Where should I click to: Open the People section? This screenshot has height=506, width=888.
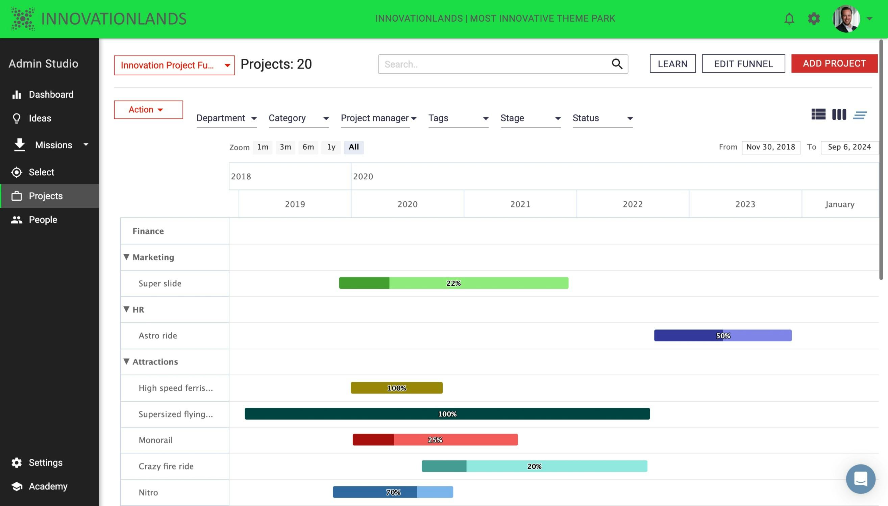click(x=42, y=219)
